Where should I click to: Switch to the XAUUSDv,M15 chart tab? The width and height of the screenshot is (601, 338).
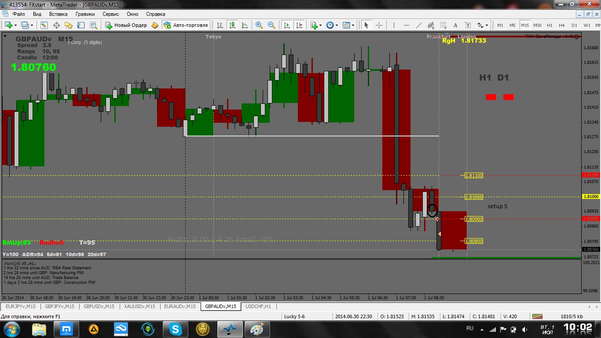point(139,306)
